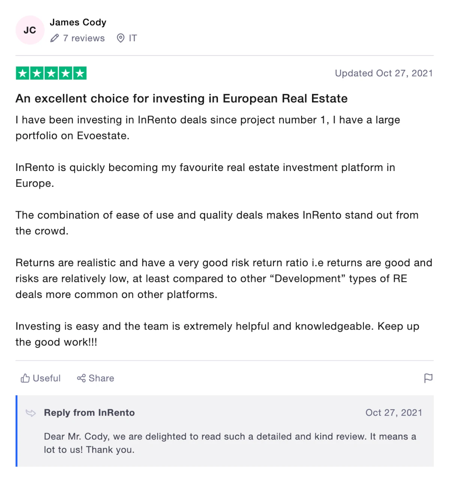Click the JC avatar circle
The image size is (450, 483).
coord(30,30)
